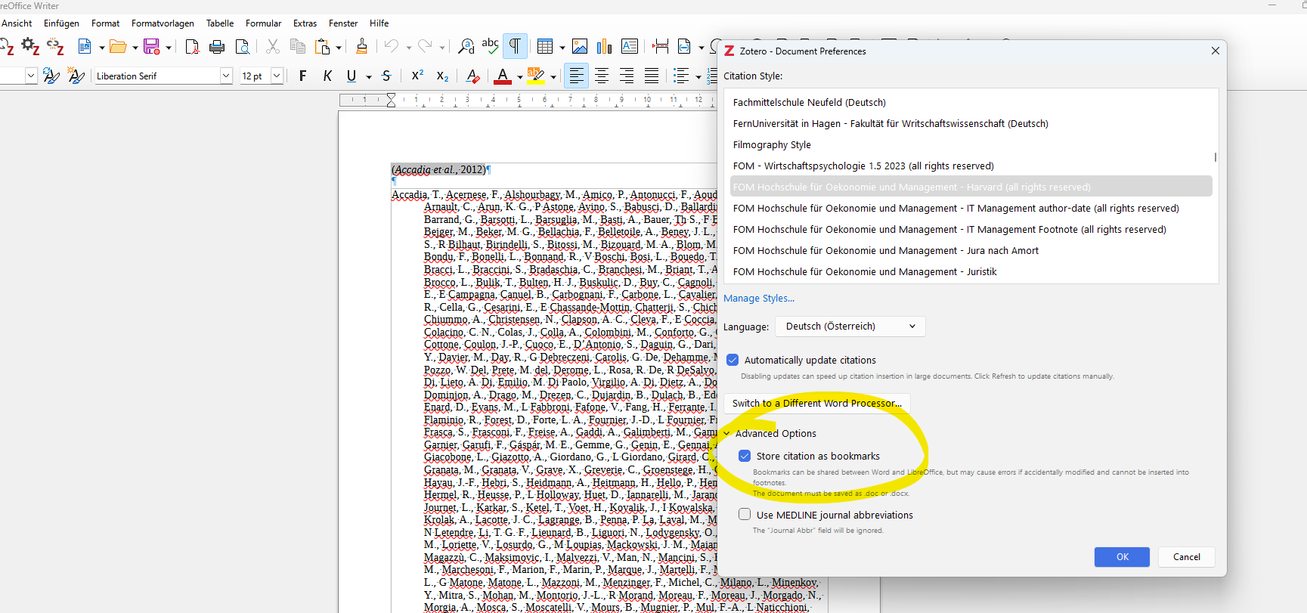
Task: Select the Clone Formatting paintbrush
Action: (x=361, y=47)
